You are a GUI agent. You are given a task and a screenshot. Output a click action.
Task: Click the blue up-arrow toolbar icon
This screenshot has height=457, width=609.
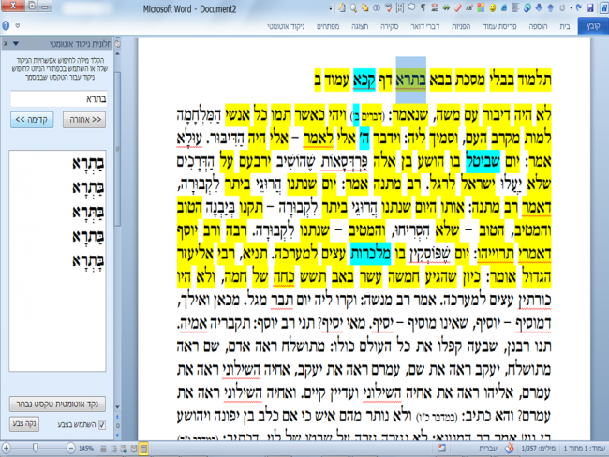tap(550, 7)
